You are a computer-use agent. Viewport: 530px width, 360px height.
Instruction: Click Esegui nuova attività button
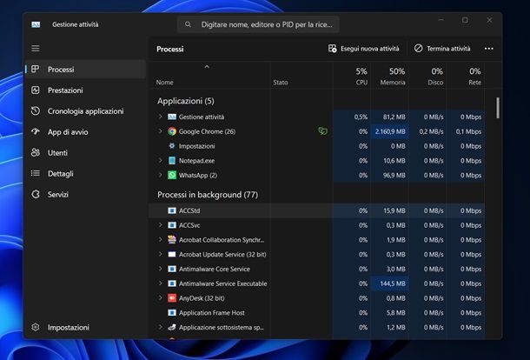click(x=363, y=49)
